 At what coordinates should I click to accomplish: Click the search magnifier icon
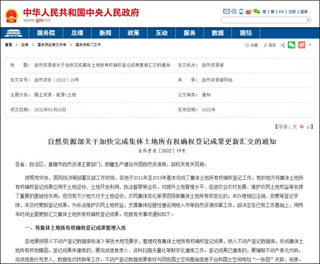point(308,20)
